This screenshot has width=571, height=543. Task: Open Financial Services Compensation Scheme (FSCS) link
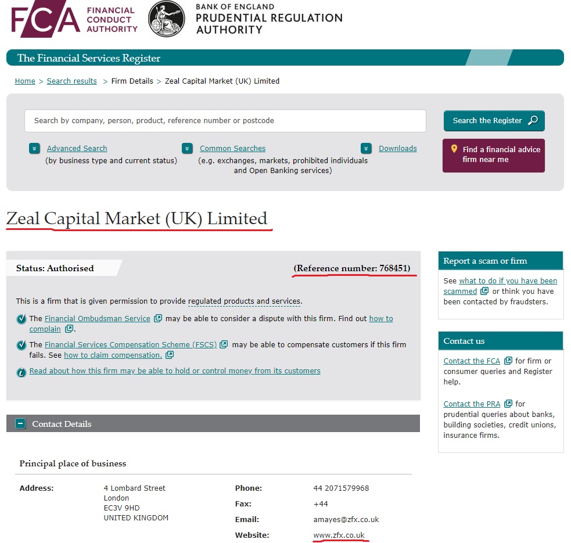click(131, 344)
